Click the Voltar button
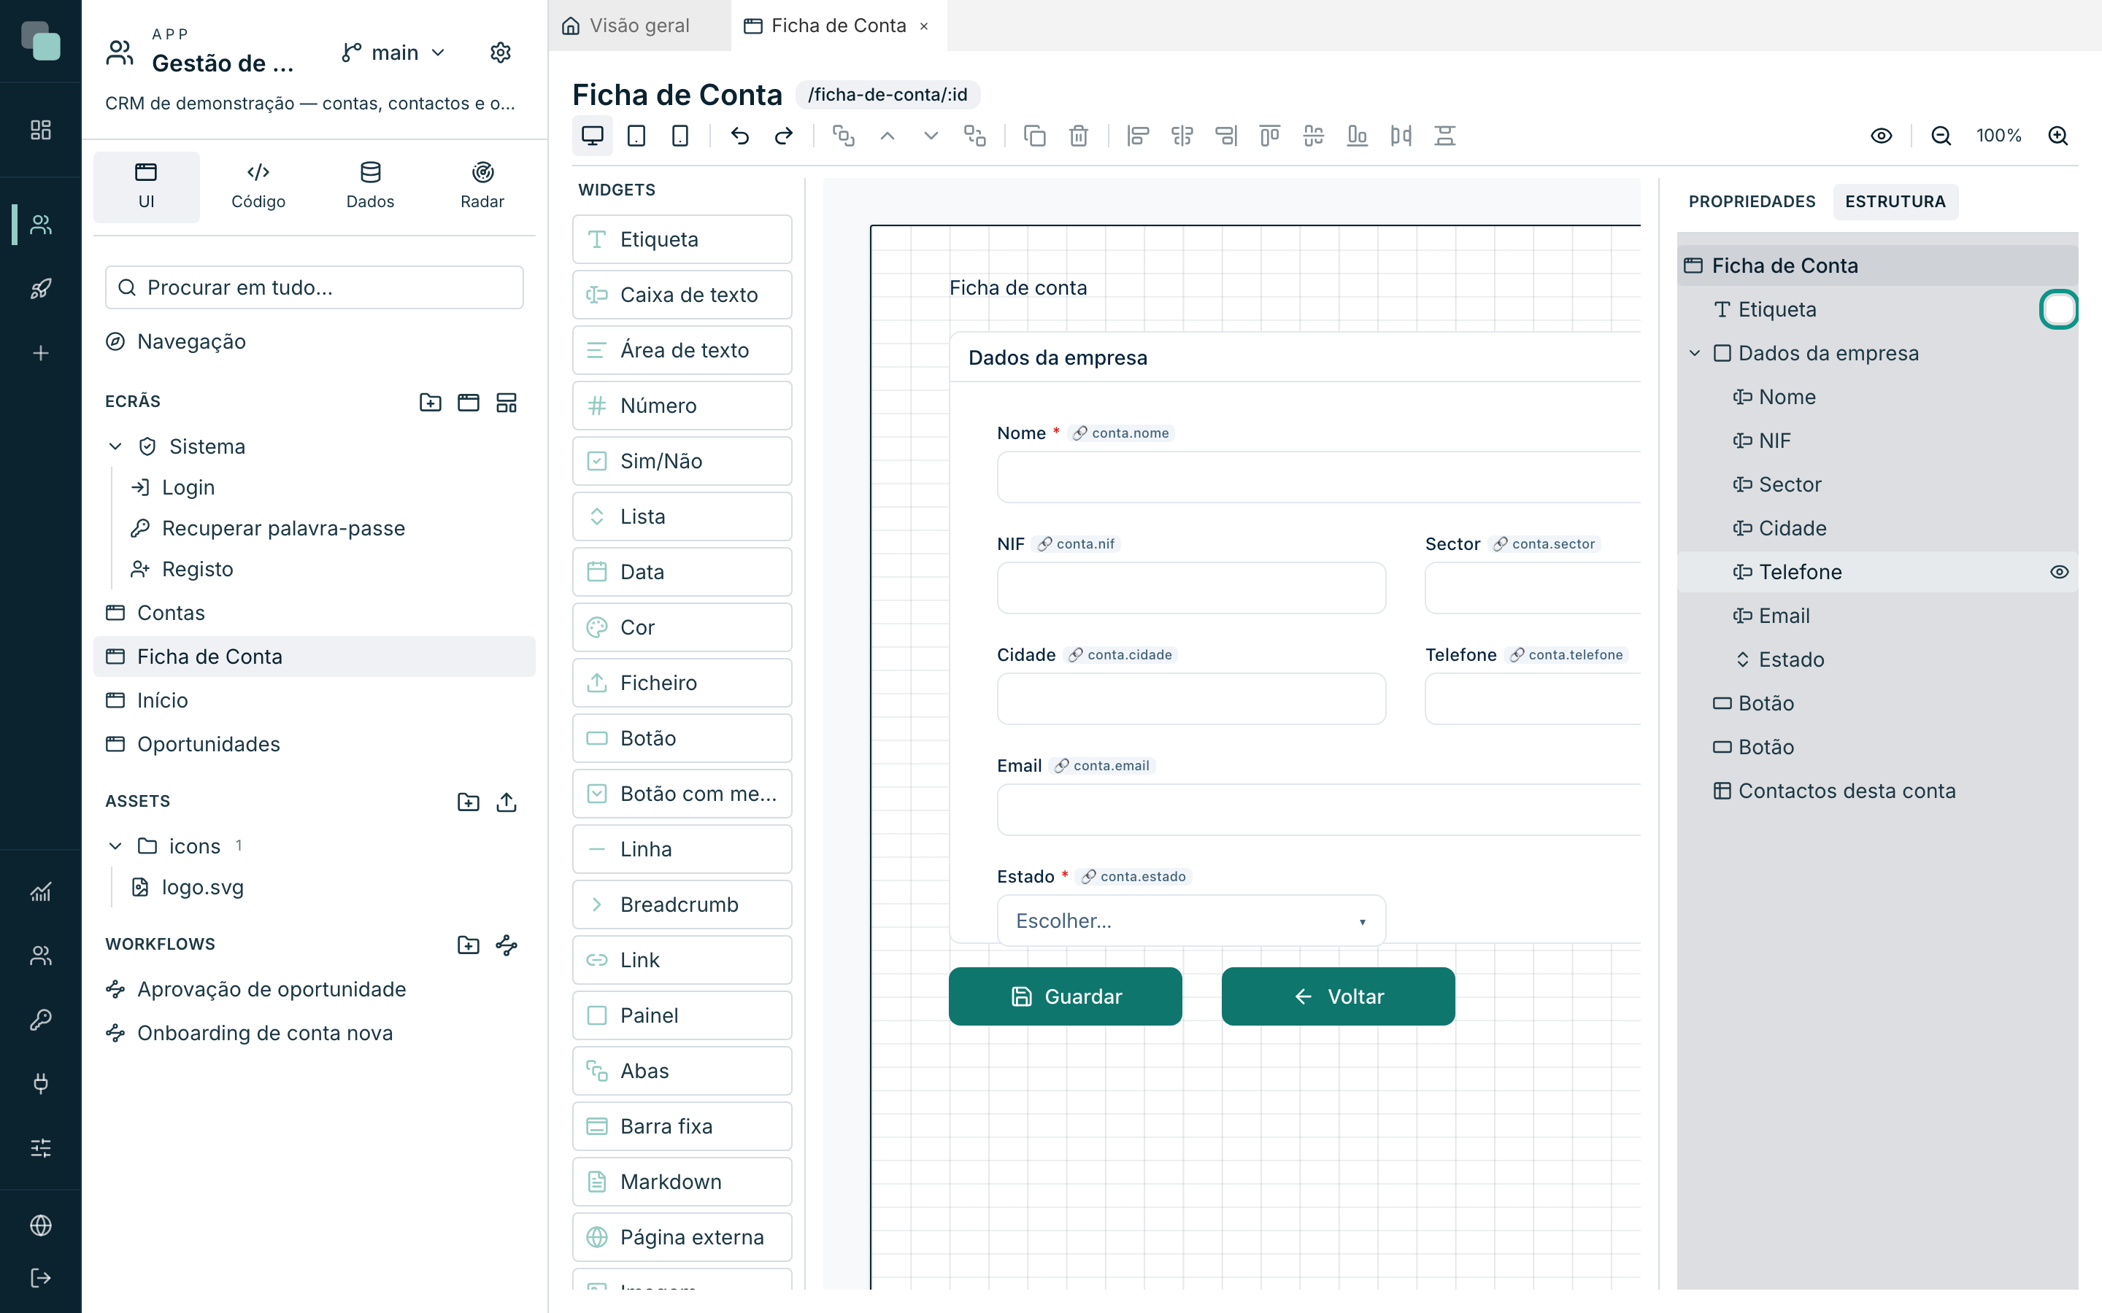Image resolution: width=2102 pixels, height=1313 pixels. (x=1338, y=996)
